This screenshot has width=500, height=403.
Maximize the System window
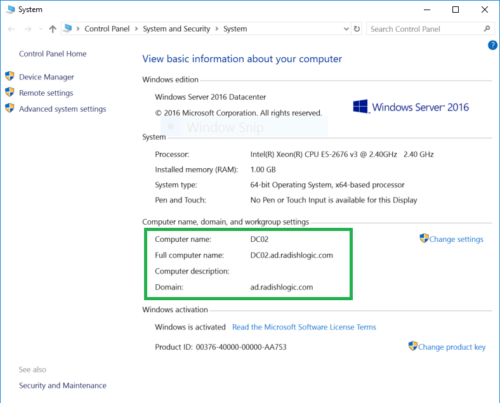456,10
